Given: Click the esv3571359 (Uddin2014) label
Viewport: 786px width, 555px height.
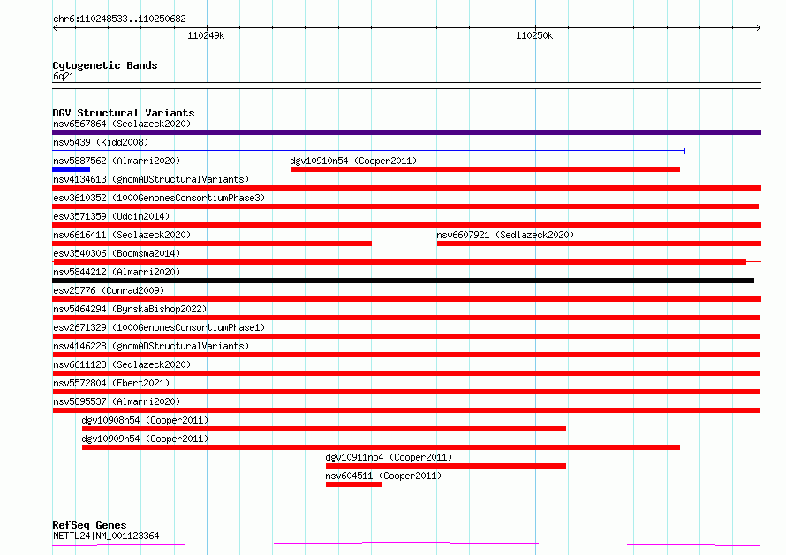Looking at the screenshot, I should pyautogui.click(x=110, y=216).
